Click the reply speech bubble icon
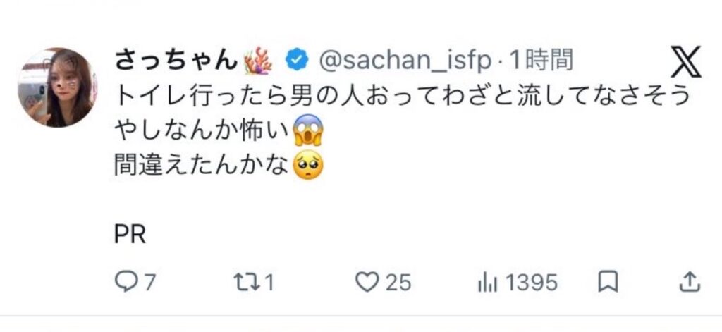The width and height of the screenshot is (722, 332). [125, 282]
